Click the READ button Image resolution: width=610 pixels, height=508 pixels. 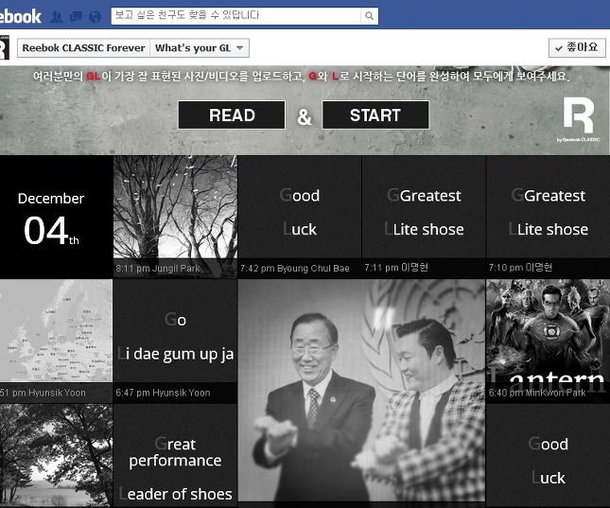232,115
